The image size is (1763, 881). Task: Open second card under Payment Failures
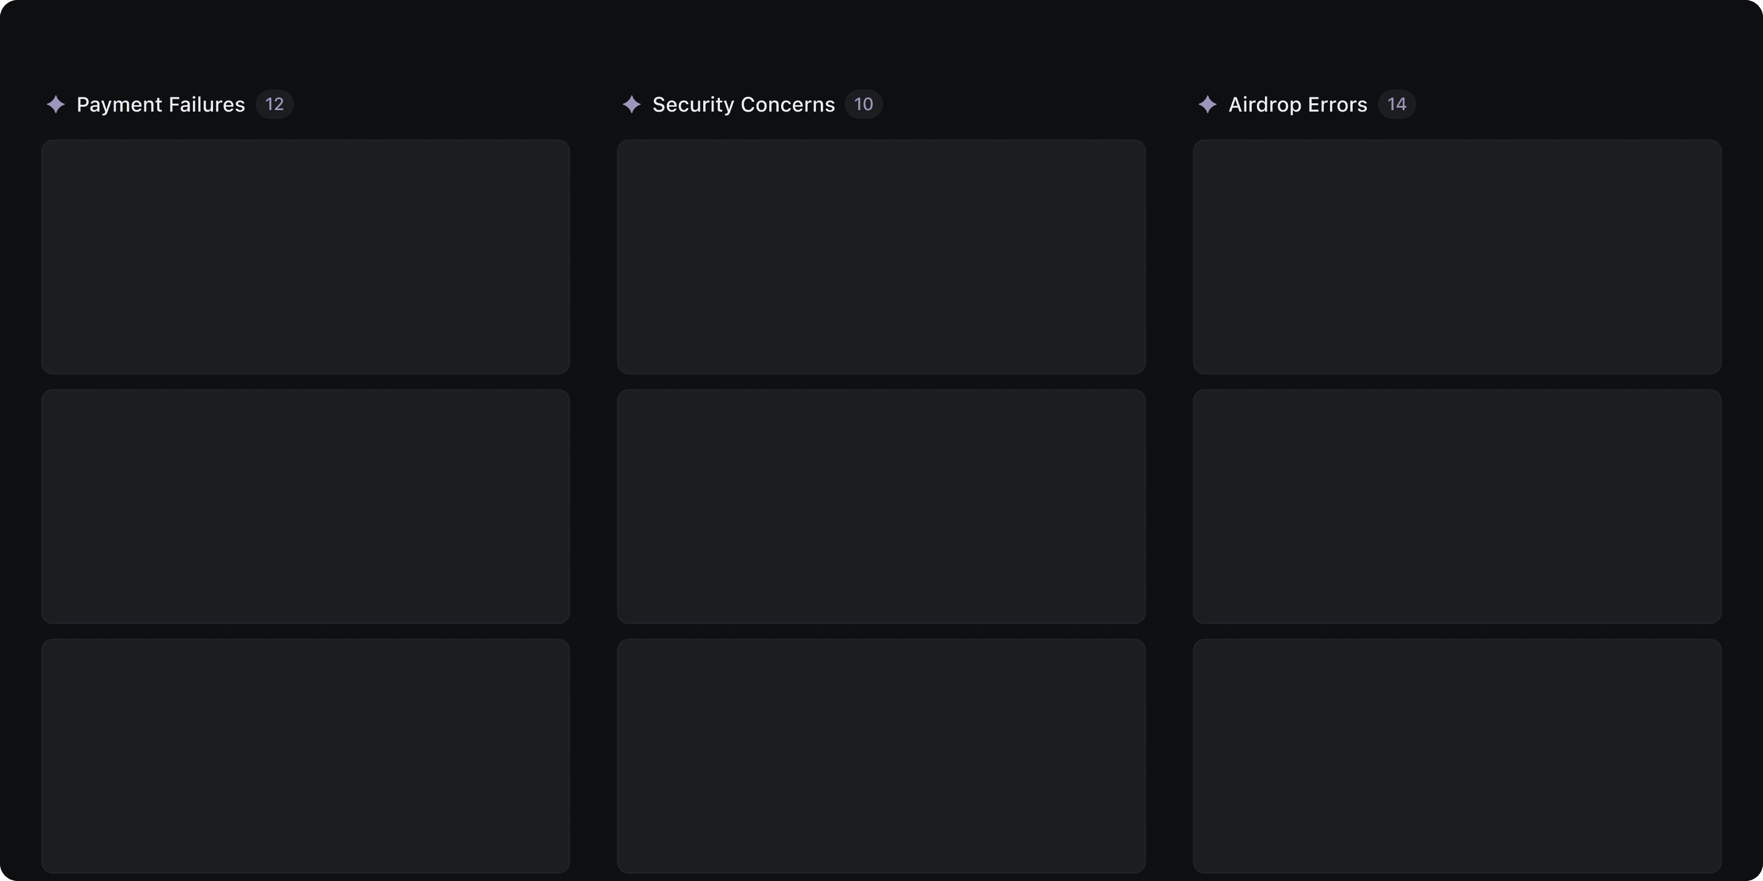pos(305,506)
